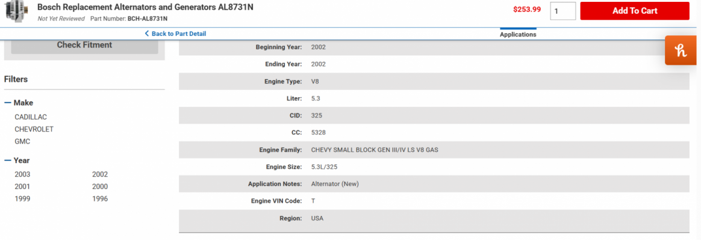Select the 2000 year filter
The width and height of the screenshot is (701, 240).
(x=100, y=187)
